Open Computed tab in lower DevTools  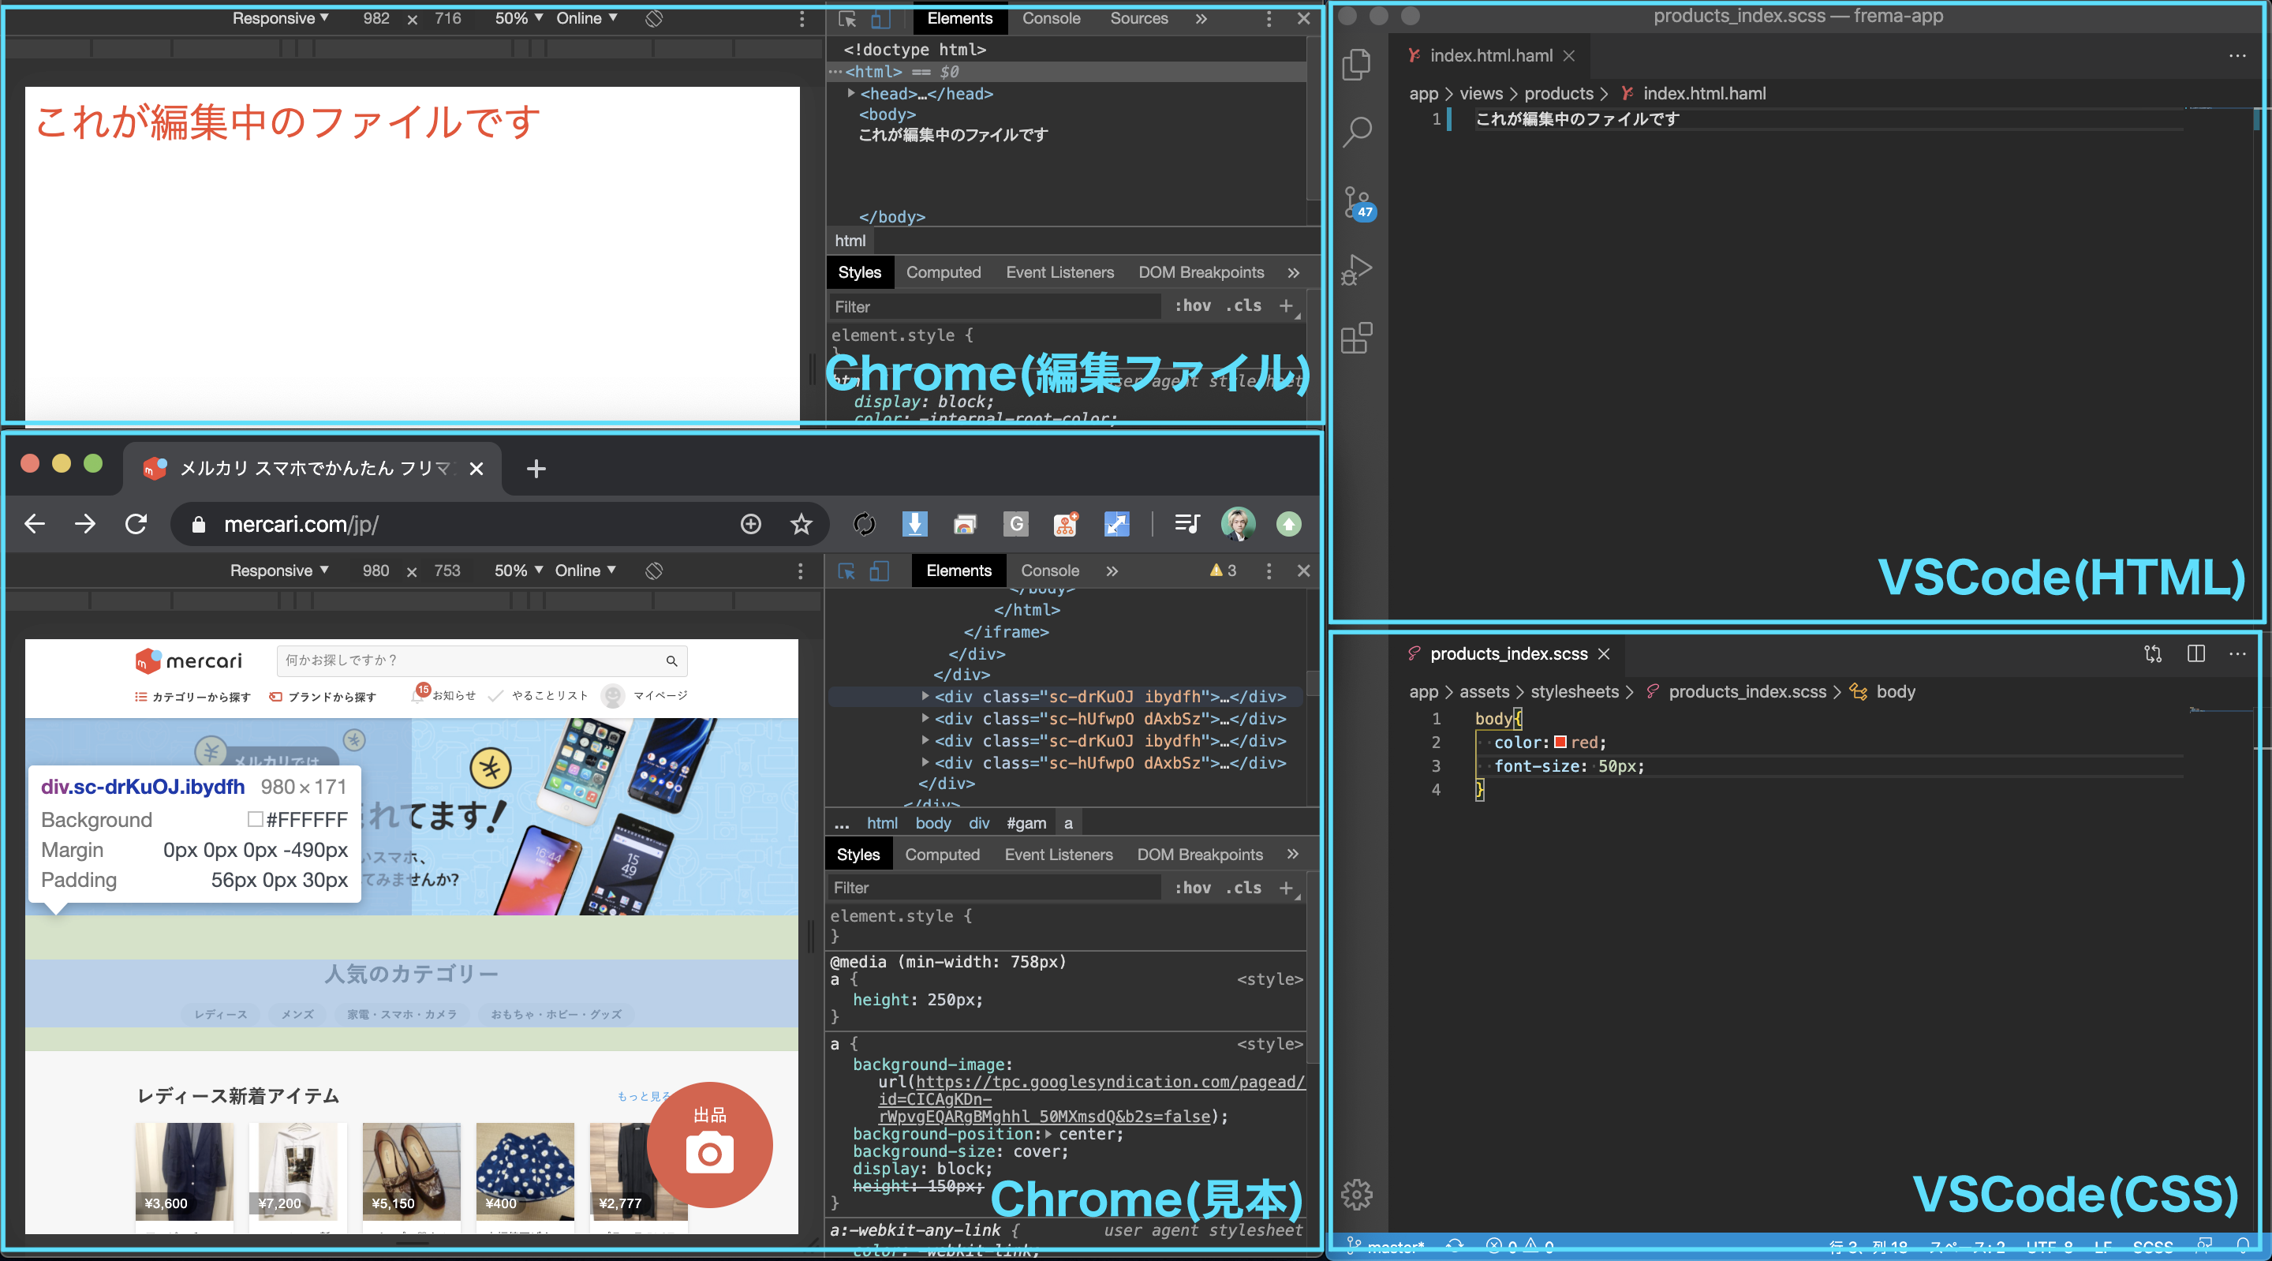(942, 854)
